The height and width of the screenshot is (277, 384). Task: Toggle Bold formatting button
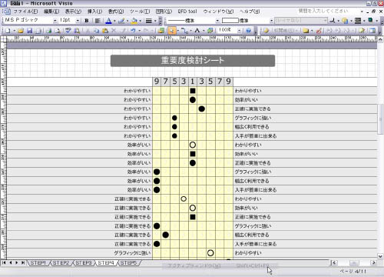point(87,21)
